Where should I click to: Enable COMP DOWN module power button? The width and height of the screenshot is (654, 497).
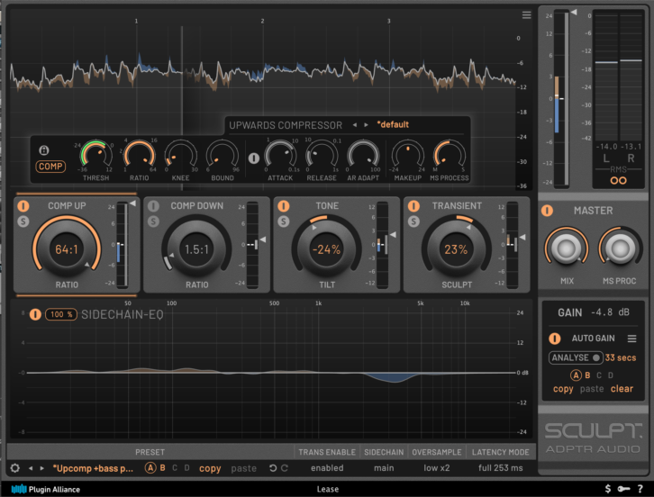153,206
